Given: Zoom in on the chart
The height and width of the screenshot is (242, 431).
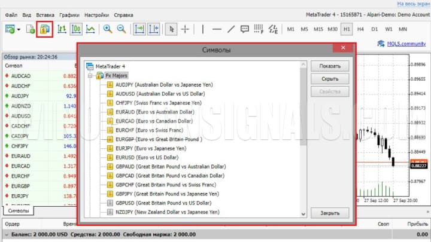Looking at the screenshot, I should coord(108,29).
